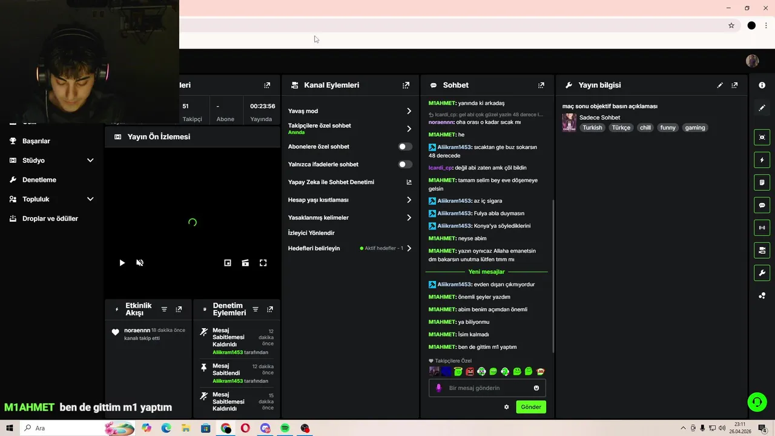Open Opera from taskbar
Screen dimensions: 775x436
coord(245,428)
